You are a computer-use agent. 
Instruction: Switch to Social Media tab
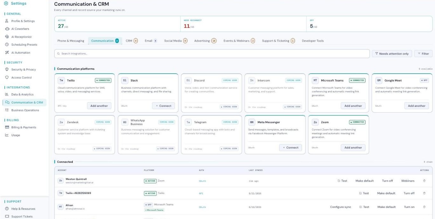(x=176, y=41)
